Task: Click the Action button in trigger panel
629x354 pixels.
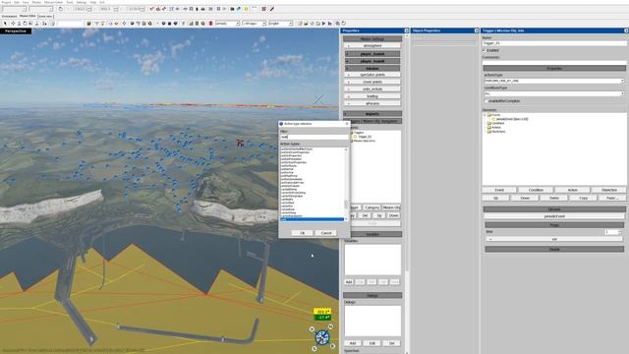Action: [x=572, y=190]
